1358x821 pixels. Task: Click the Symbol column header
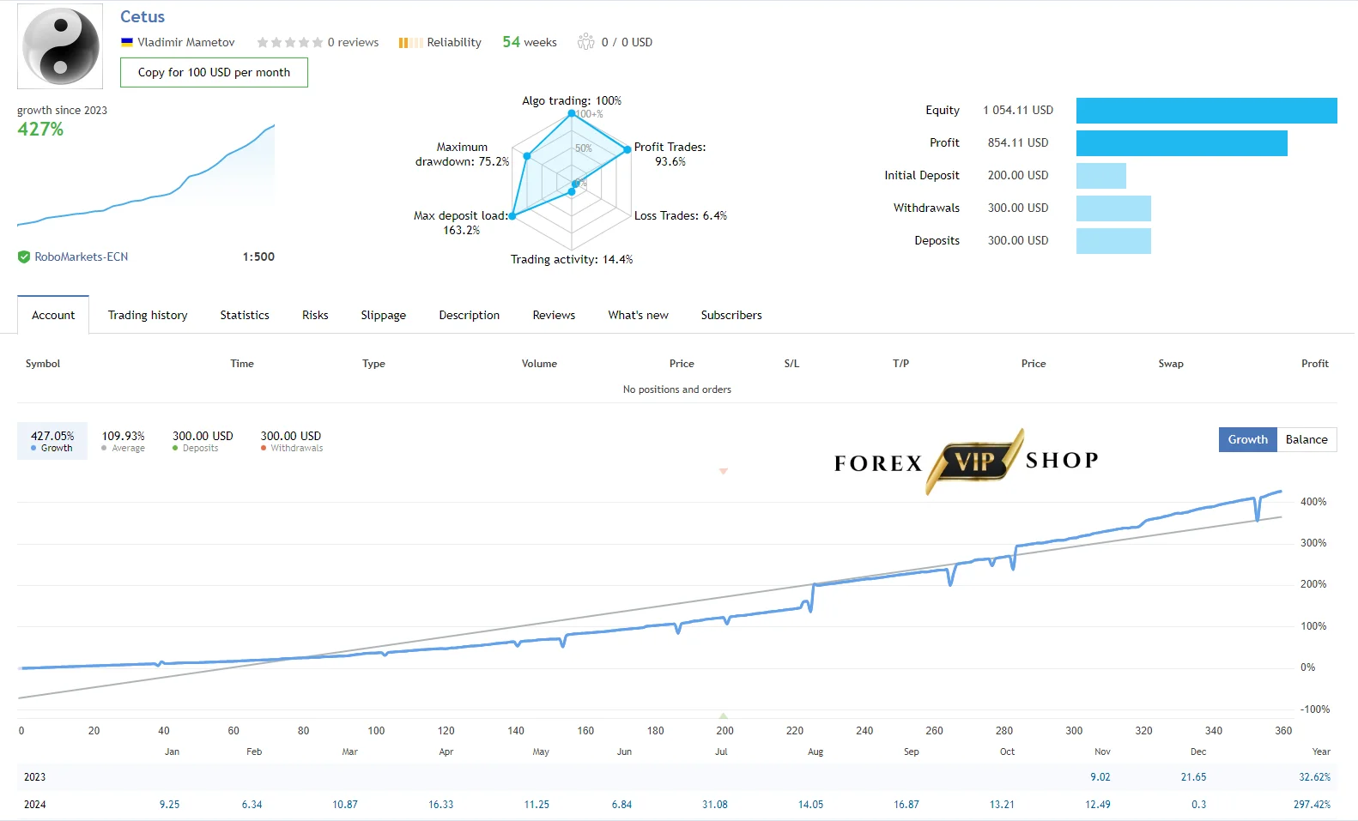point(43,364)
